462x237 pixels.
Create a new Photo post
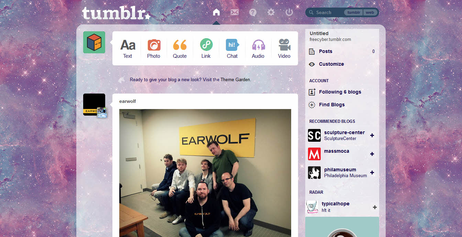154,49
